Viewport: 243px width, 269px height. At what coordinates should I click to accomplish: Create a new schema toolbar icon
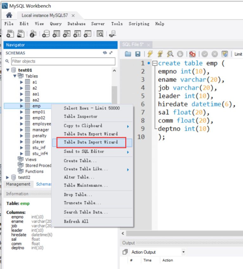(x=46, y=34)
